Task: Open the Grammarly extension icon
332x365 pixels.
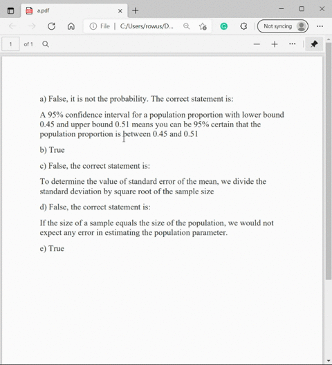Action: [x=223, y=26]
